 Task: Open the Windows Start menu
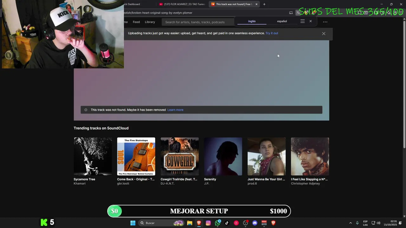click(133, 223)
